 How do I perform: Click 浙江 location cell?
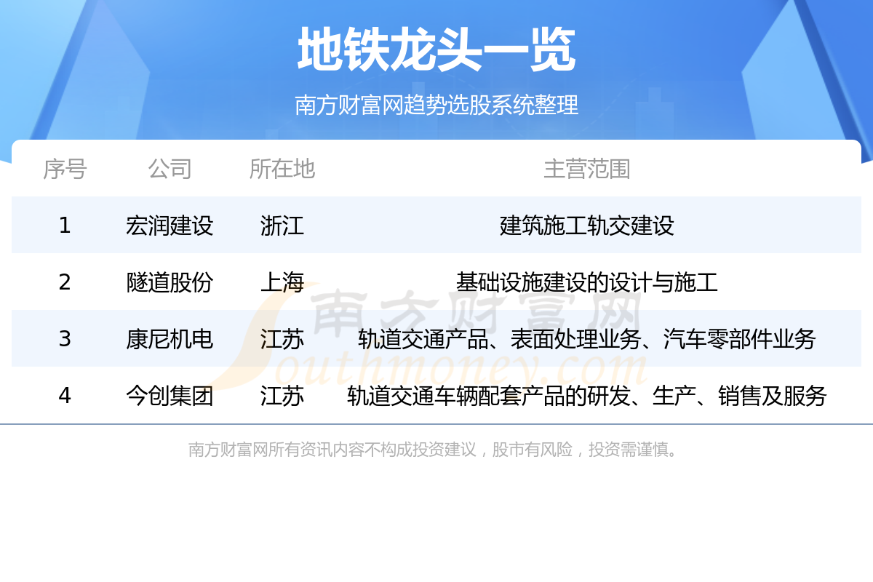tap(282, 226)
